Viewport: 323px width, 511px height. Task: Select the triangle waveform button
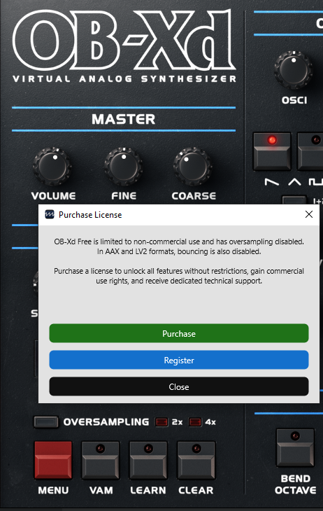pyautogui.click(x=310, y=151)
